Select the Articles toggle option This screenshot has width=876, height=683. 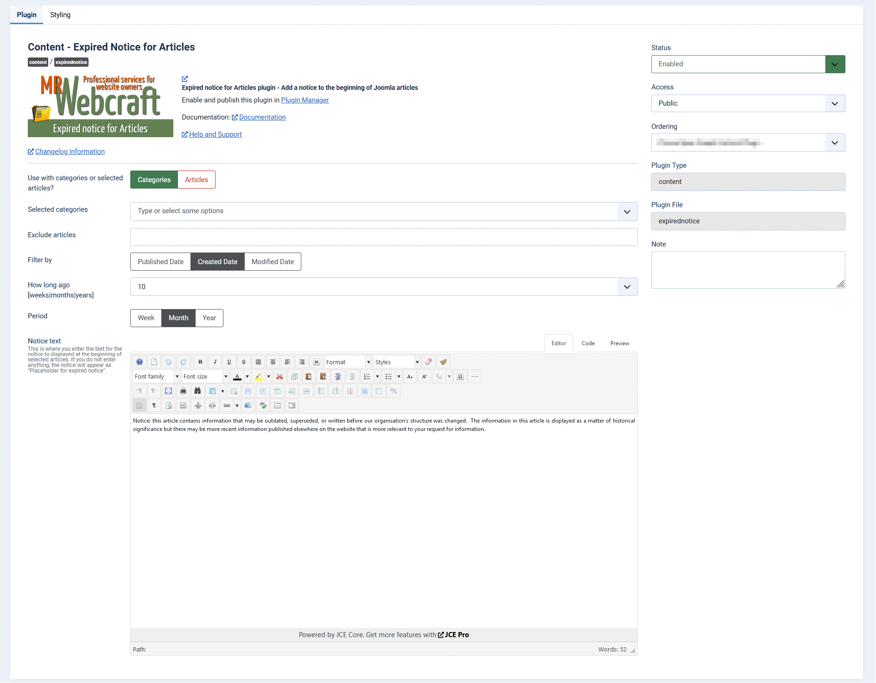point(196,180)
